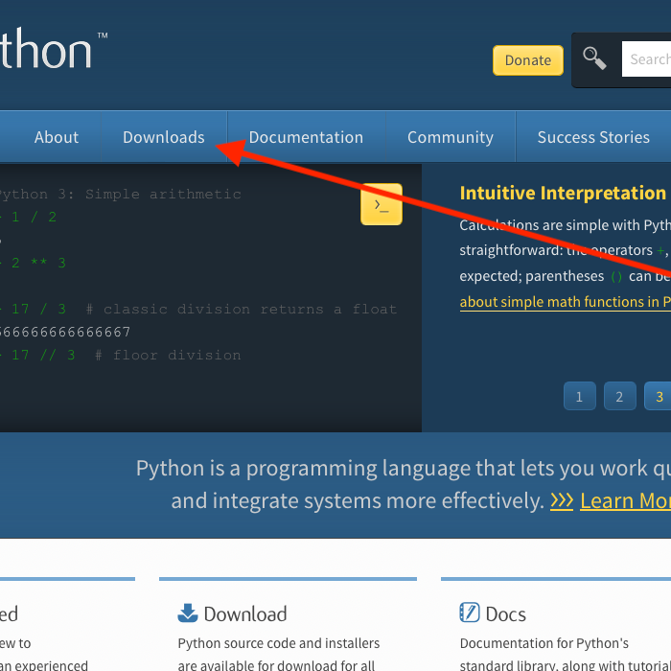Open the Downloads menu
671x671 pixels.
coord(164,137)
